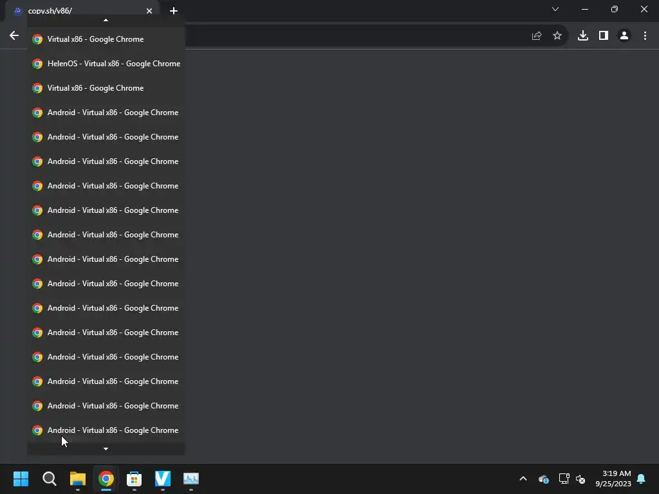Select the first Virtual x86 - Google Chrome entry
This screenshot has height=494, width=659.
pos(106,39)
